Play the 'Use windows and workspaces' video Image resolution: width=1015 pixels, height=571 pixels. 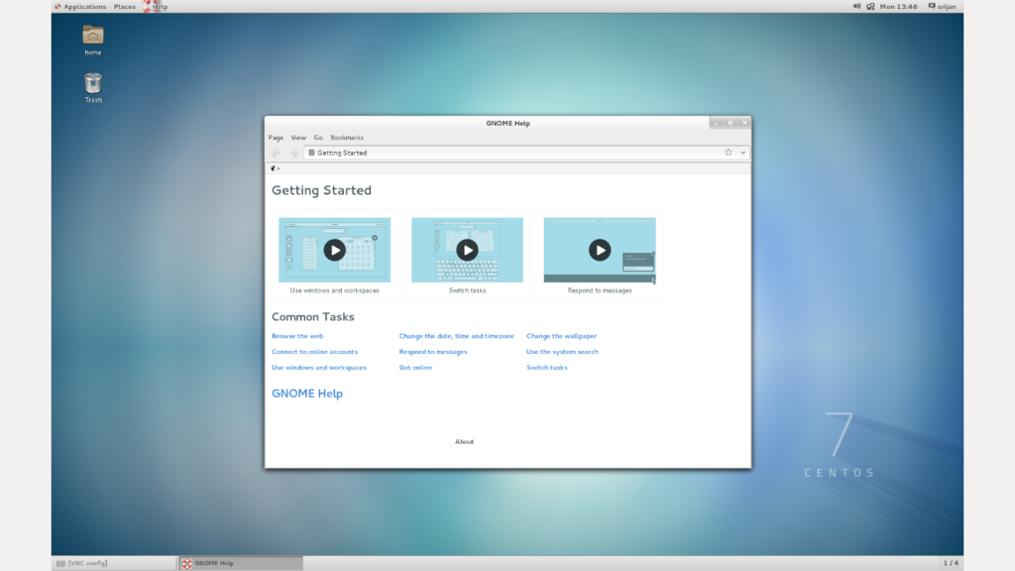click(x=335, y=250)
